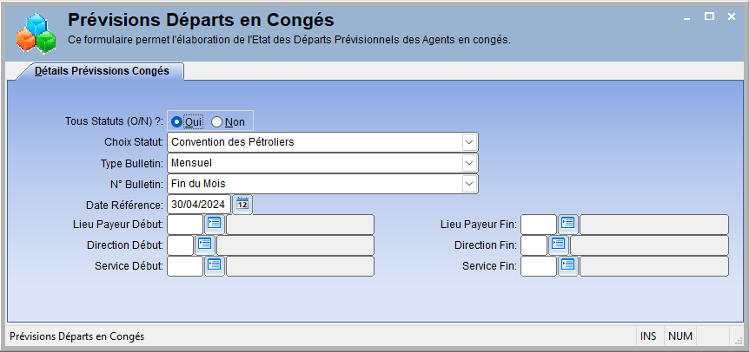
Task: Expand the Choix Statut dropdown
Action: pyautogui.click(x=469, y=142)
